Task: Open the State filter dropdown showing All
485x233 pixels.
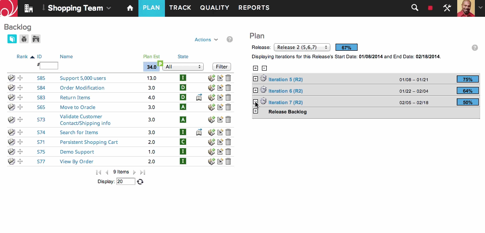Action: click(183, 67)
